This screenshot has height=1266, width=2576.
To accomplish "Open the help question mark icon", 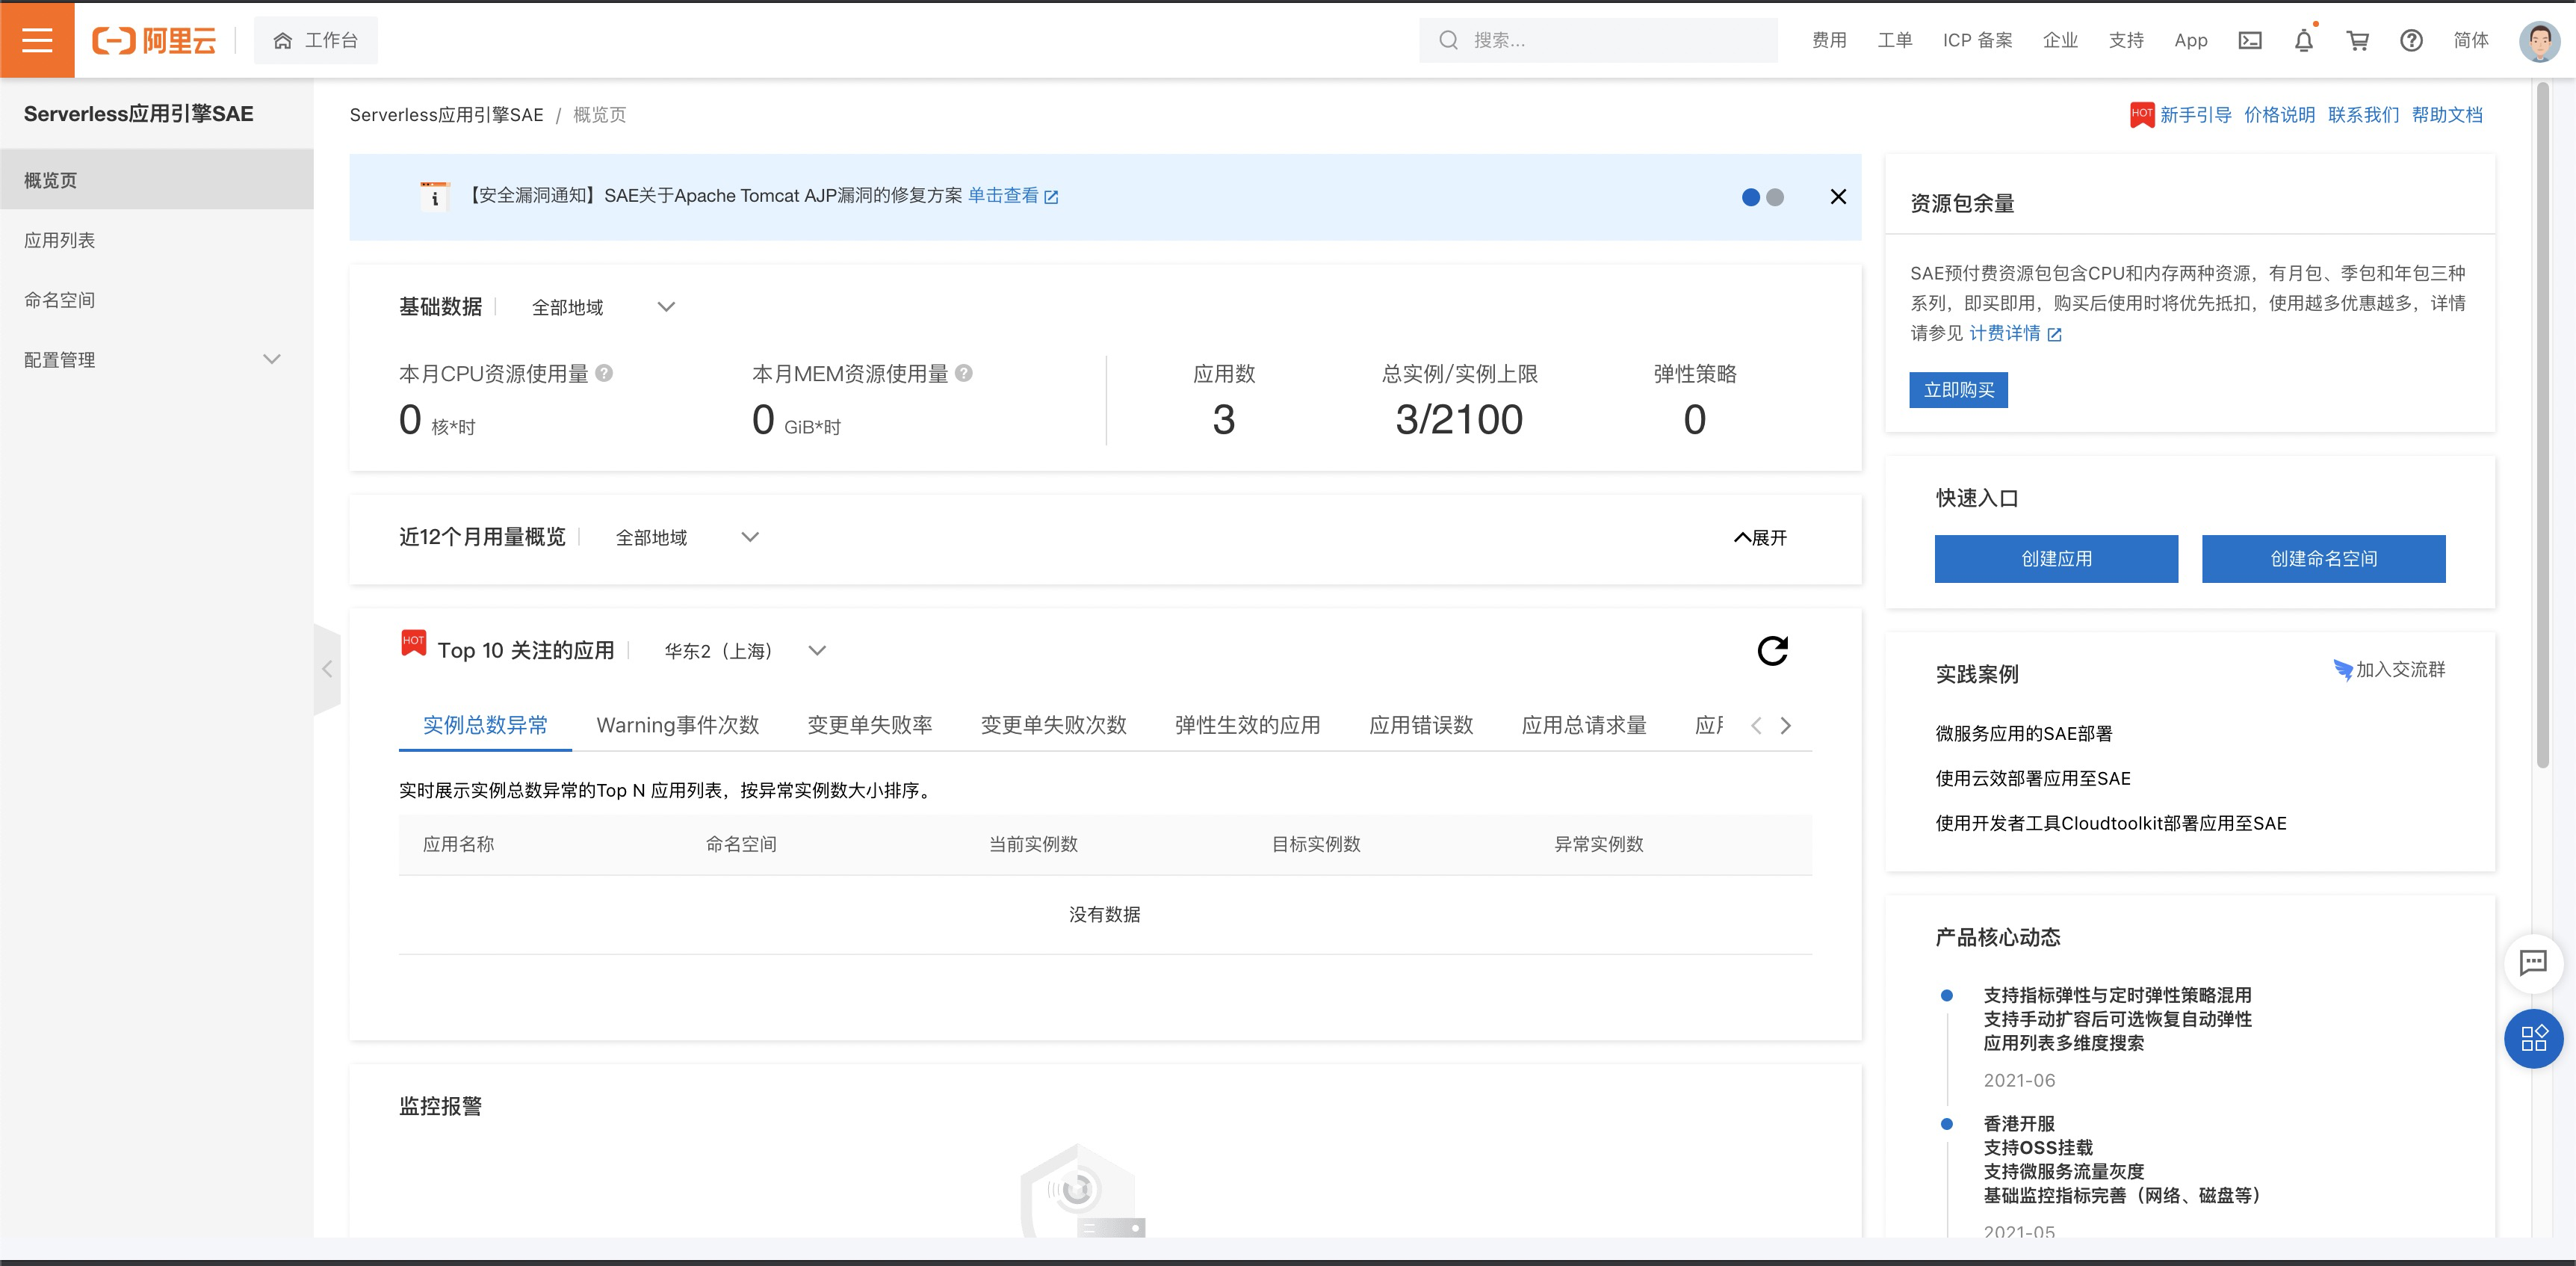I will [2411, 40].
